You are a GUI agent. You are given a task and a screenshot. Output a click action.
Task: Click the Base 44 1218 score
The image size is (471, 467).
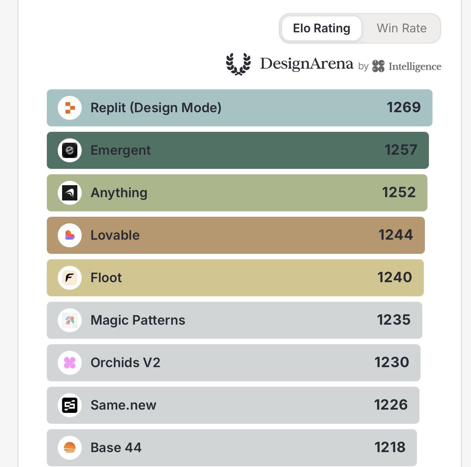390,447
